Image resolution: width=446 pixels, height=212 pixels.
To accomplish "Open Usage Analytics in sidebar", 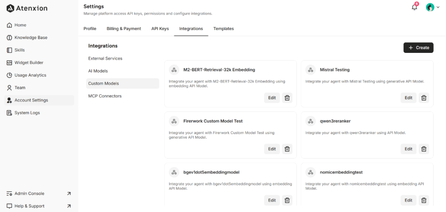I will point(39,75).
